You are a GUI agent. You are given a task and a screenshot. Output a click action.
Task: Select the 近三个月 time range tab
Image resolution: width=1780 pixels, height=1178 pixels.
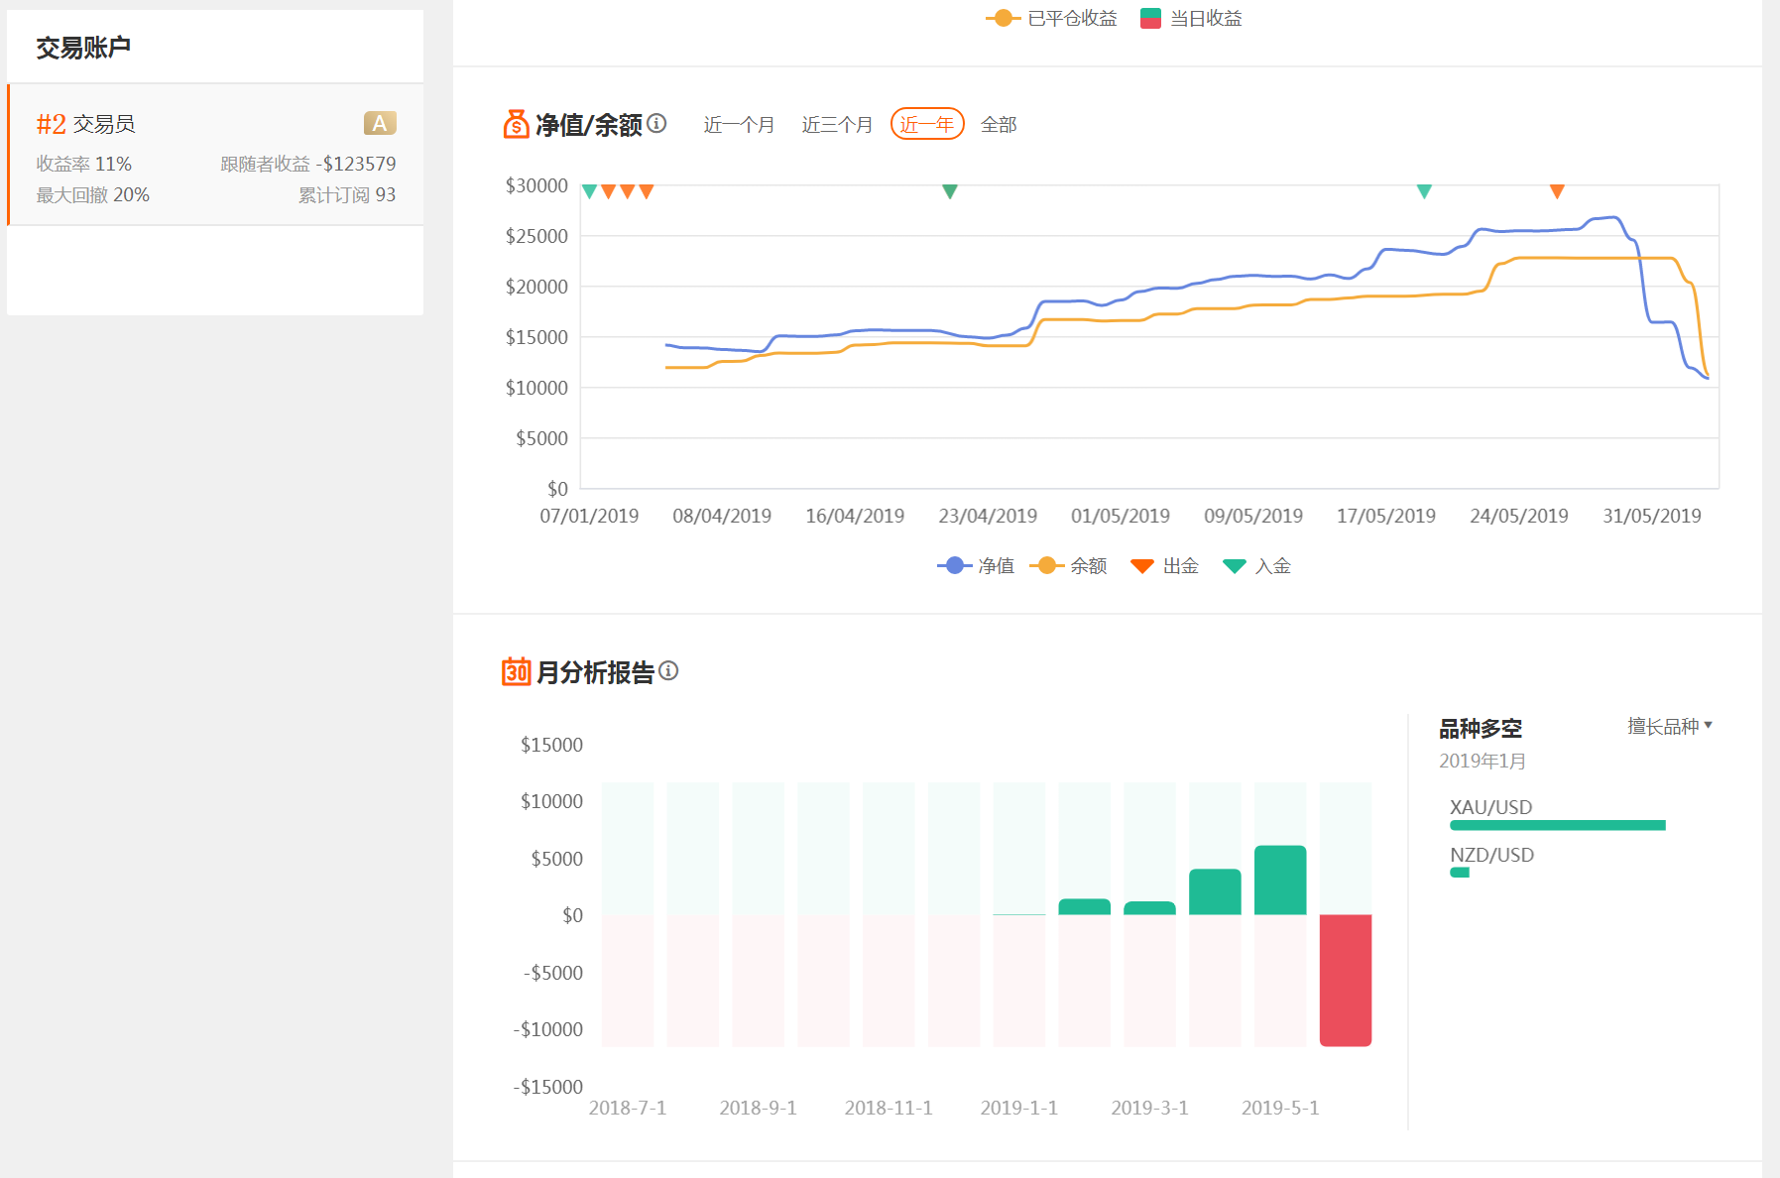[837, 125]
